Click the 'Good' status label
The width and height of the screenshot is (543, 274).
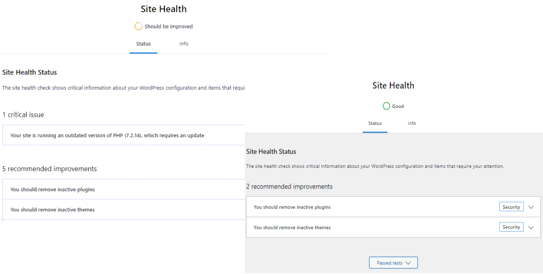click(398, 106)
